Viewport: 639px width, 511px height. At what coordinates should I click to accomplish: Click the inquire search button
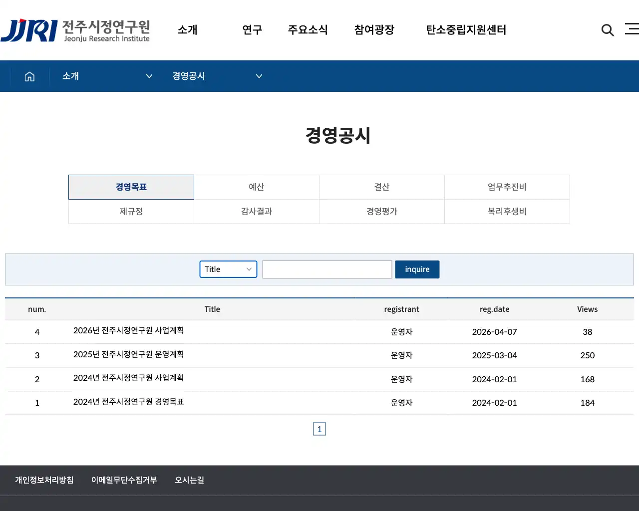(x=417, y=269)
